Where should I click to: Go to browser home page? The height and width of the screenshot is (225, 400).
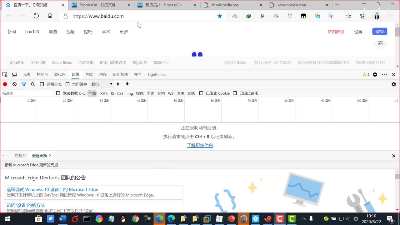click(x=50, y=16)
